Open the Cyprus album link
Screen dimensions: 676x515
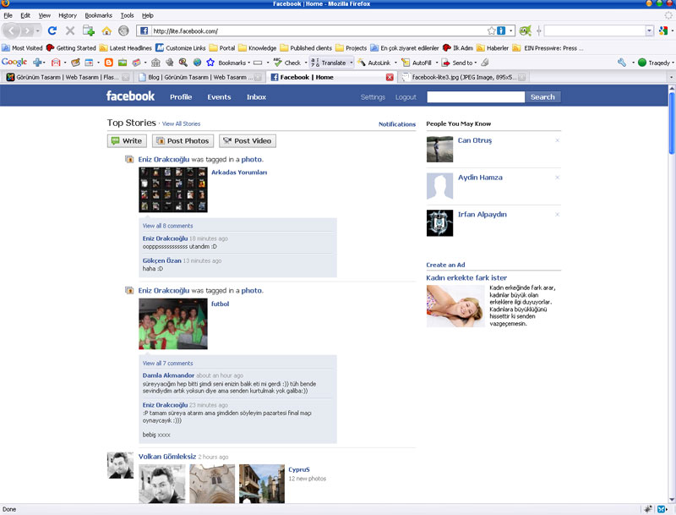[299, 469]
